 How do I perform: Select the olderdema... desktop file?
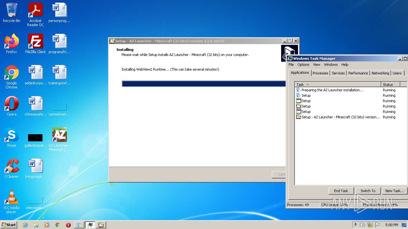coord(35,203)
